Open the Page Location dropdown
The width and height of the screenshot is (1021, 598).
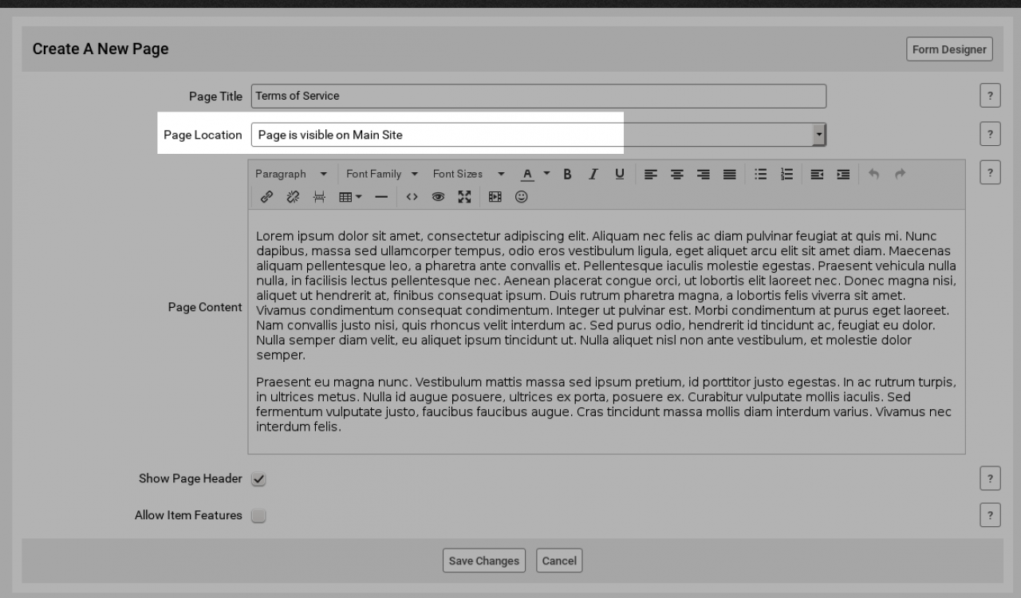pos(539,135)
